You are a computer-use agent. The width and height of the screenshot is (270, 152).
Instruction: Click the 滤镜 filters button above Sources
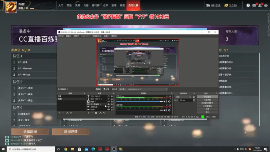(106, 89)
